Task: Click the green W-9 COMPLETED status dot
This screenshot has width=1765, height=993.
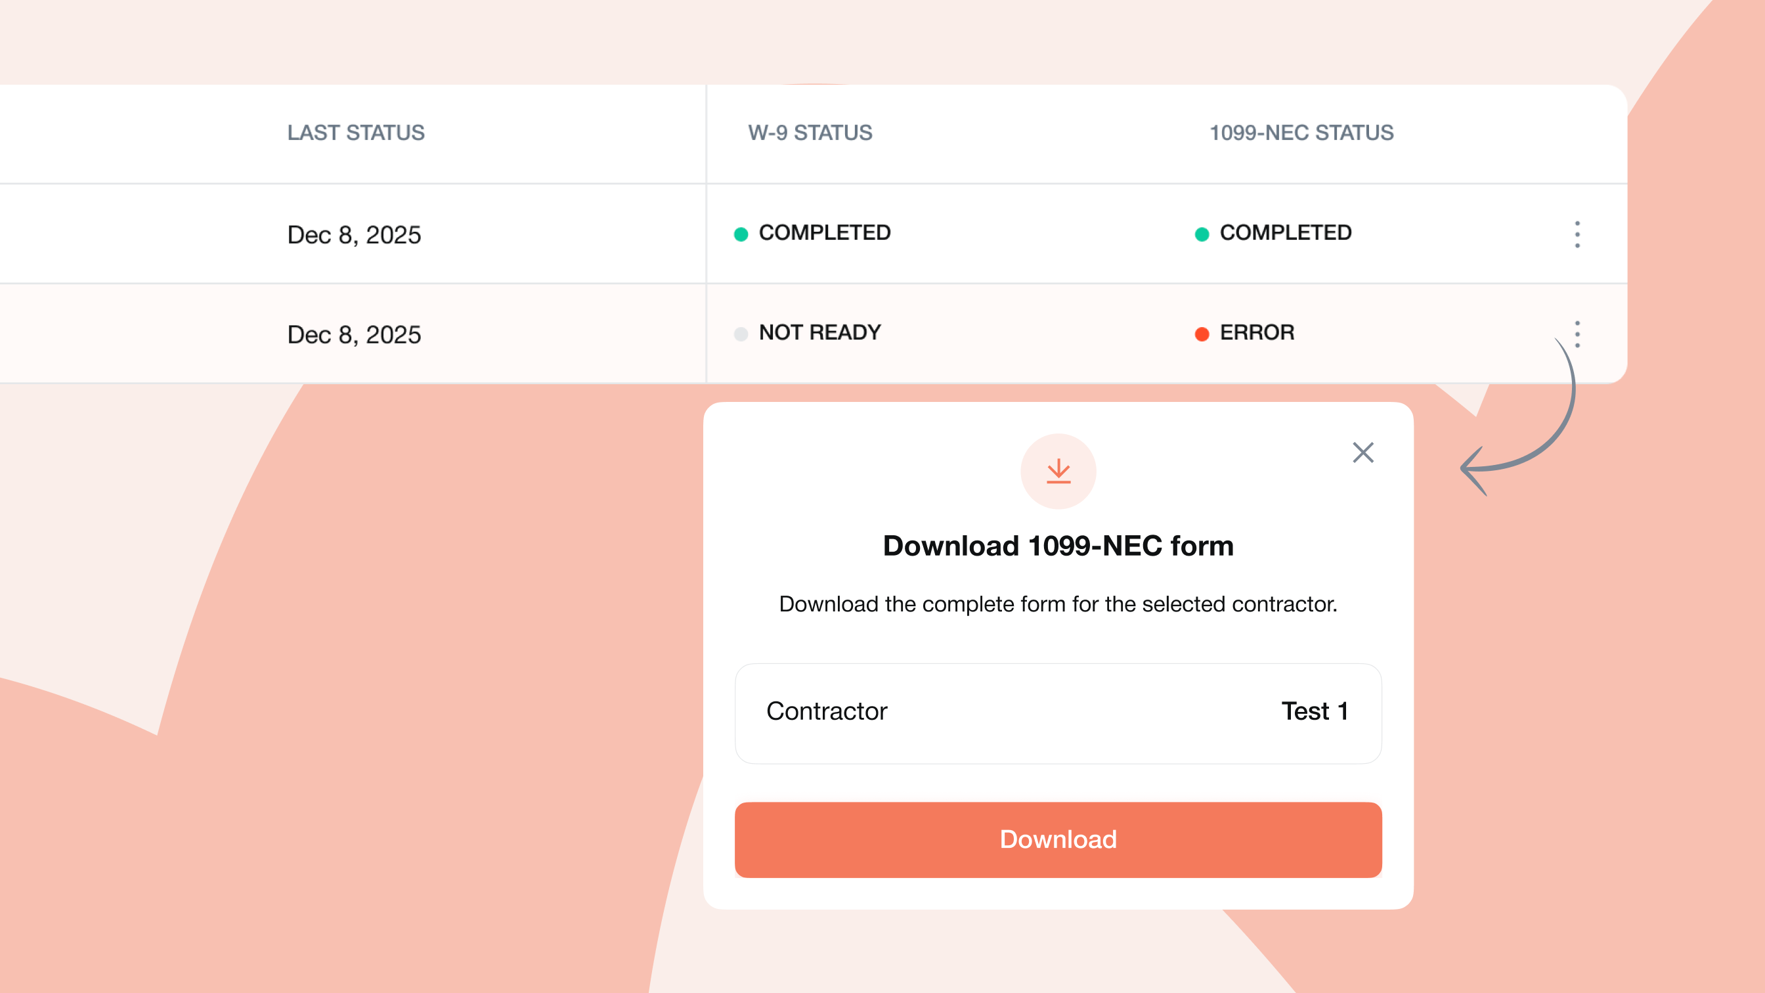Action: click(741, 234)
